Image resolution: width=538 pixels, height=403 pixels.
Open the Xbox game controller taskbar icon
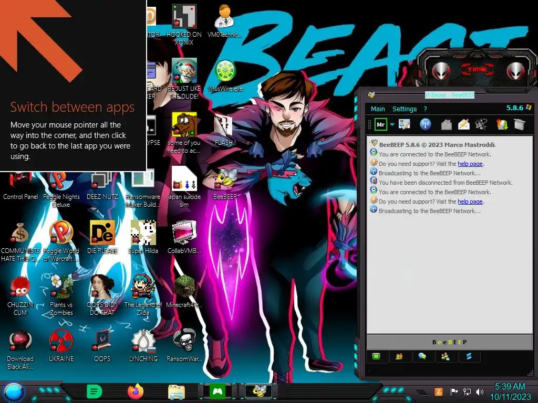(218, 391)
